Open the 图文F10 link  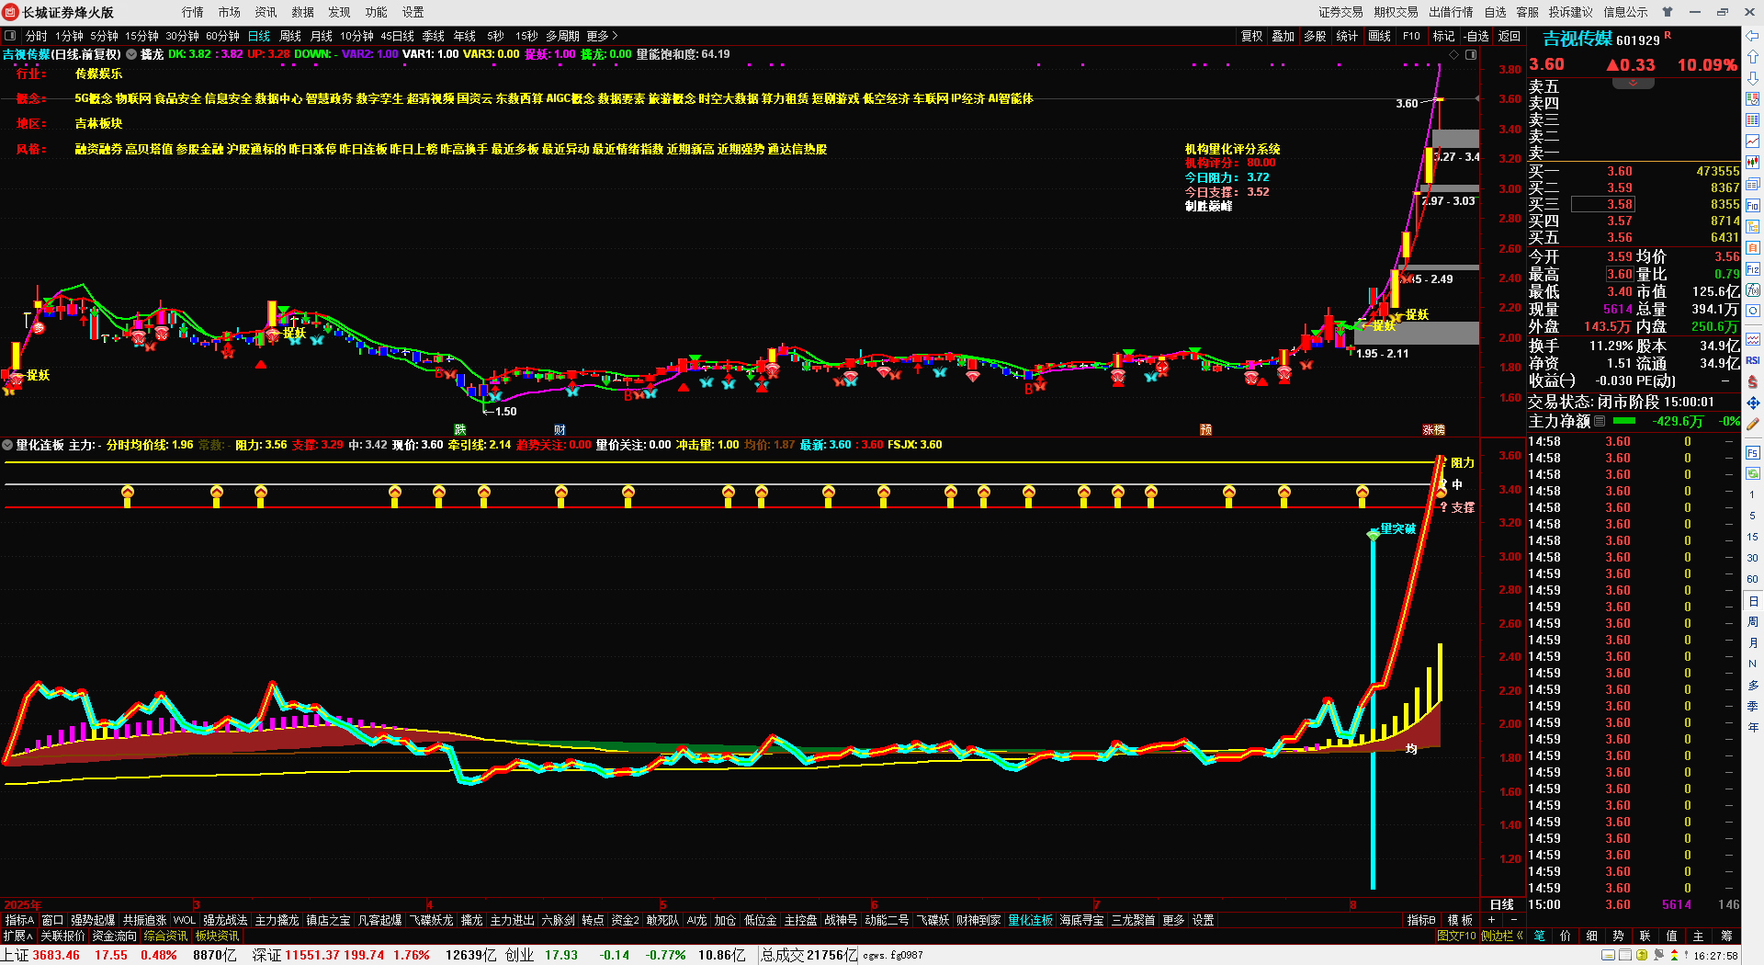tap(1456, 936)
